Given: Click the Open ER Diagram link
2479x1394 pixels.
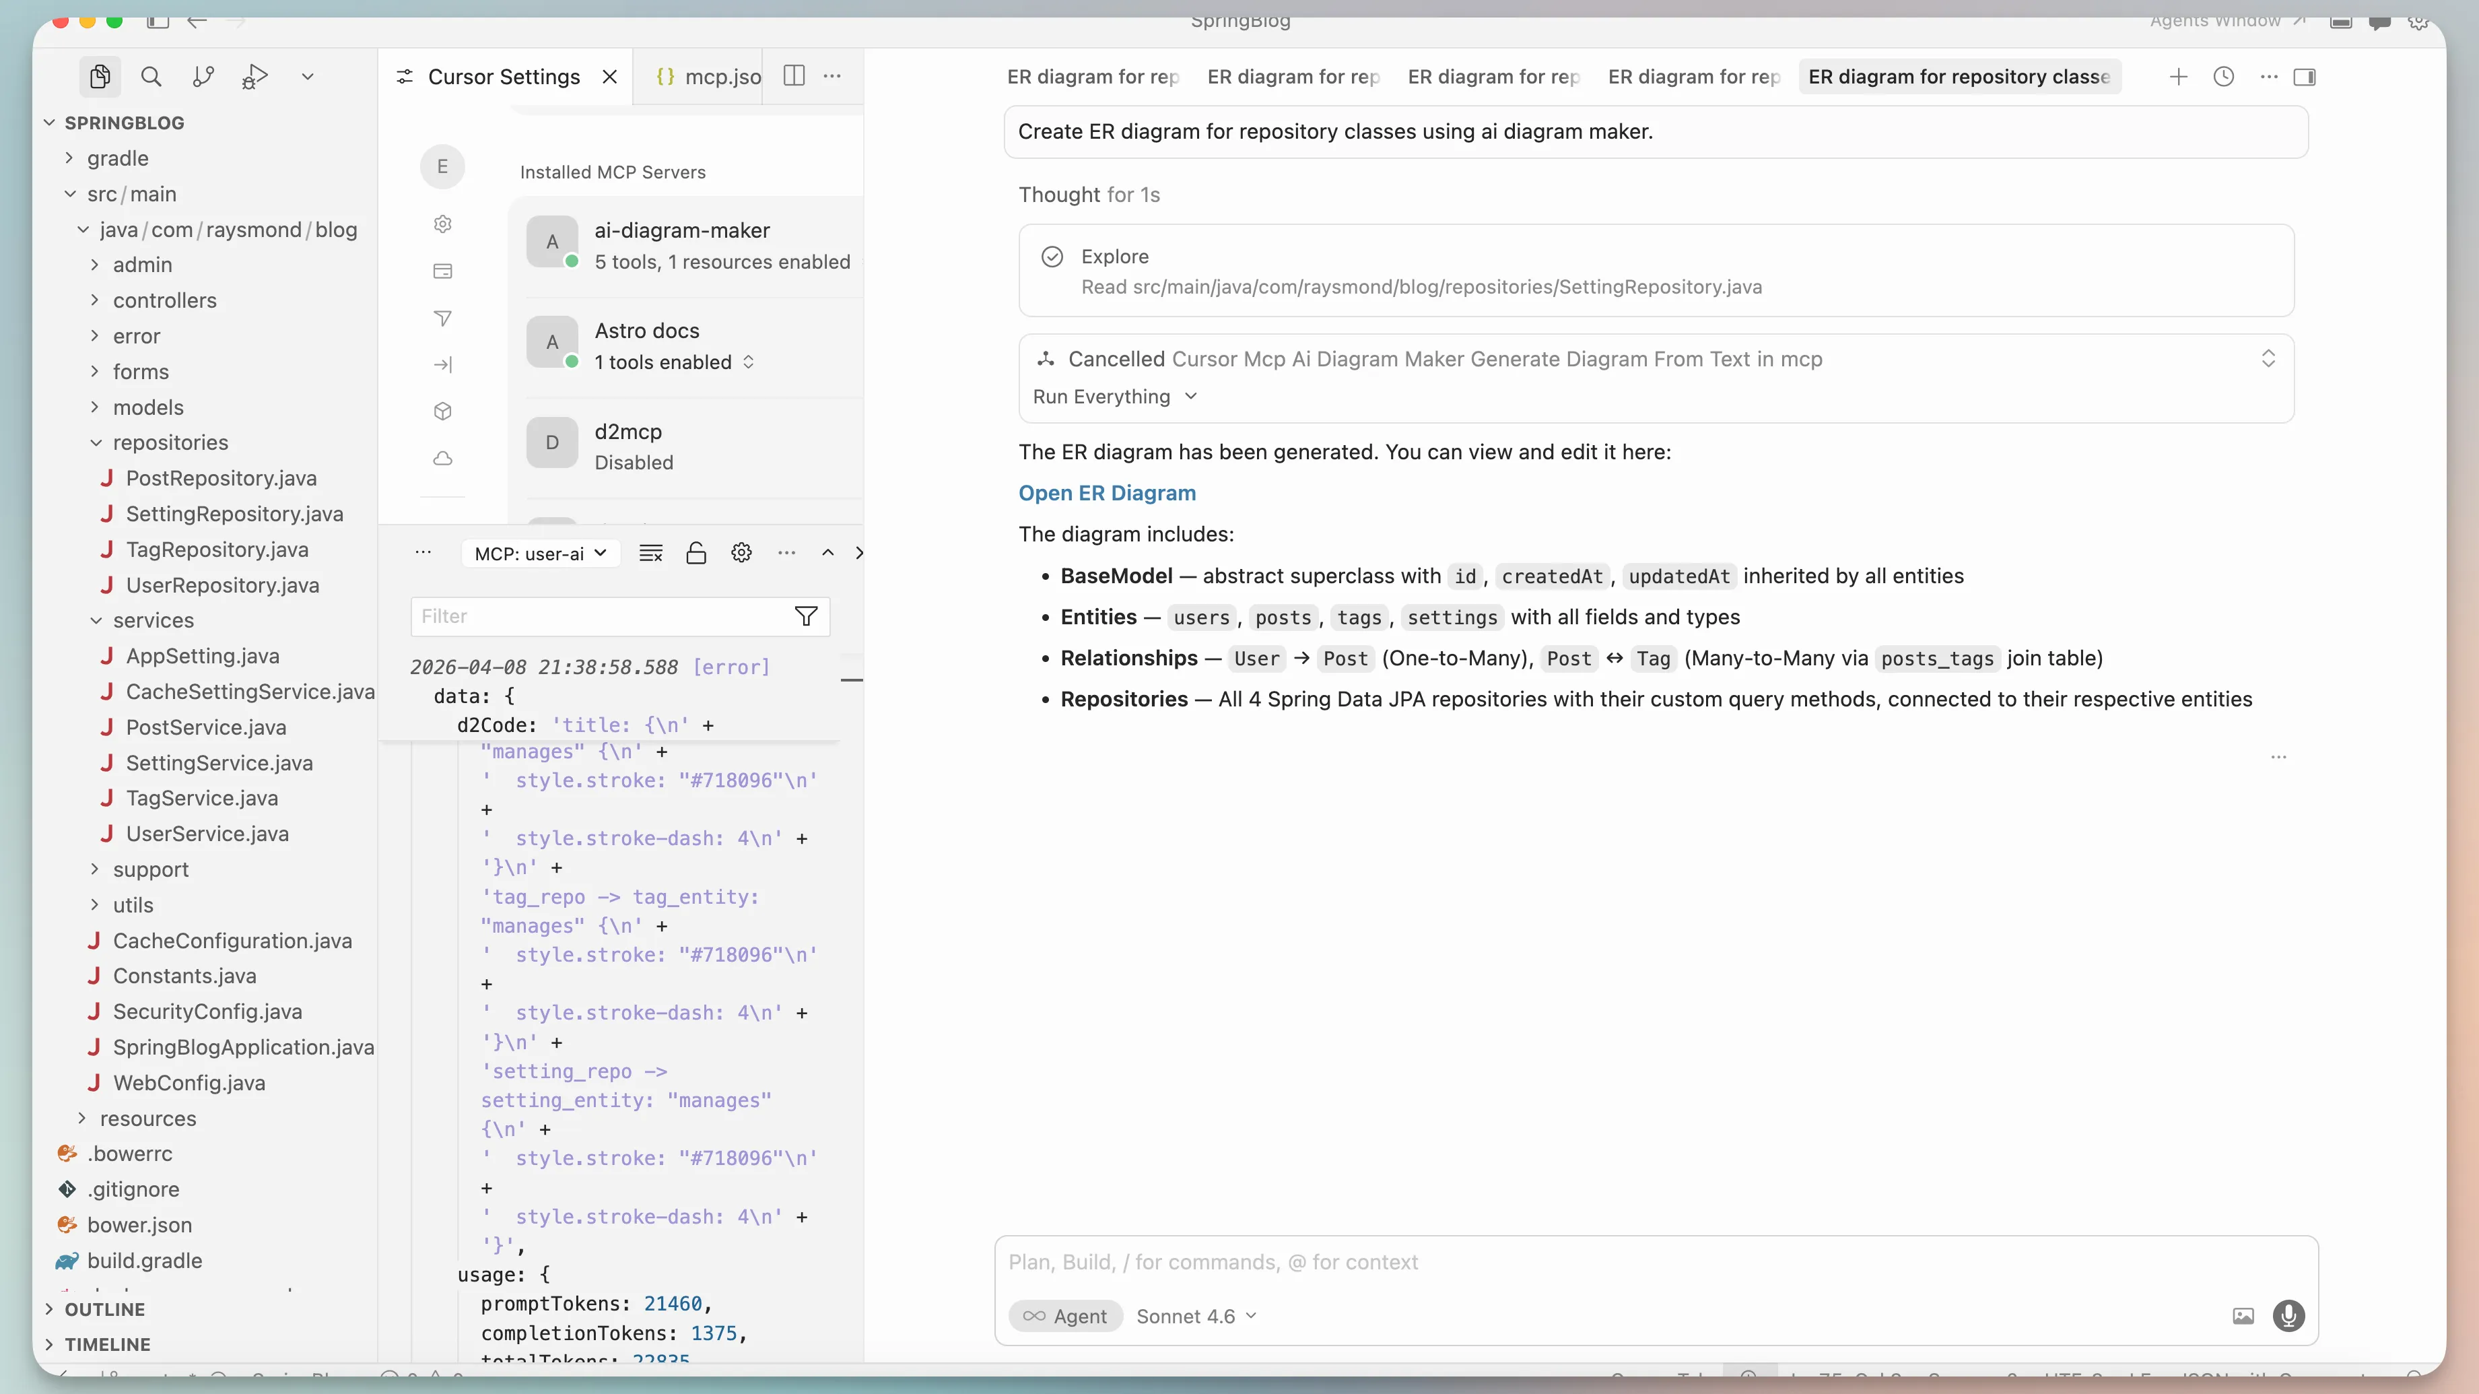Looking at the screenshot, I should (x=1107, y=493).
